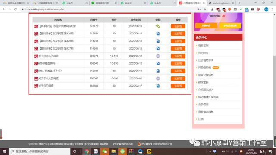Open 会员咨询 in the member center
The width and height of the screenshot is (276, 155).
(x=203, y=104)
